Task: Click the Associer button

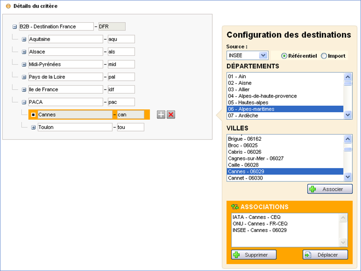Action: coord(330,189)
